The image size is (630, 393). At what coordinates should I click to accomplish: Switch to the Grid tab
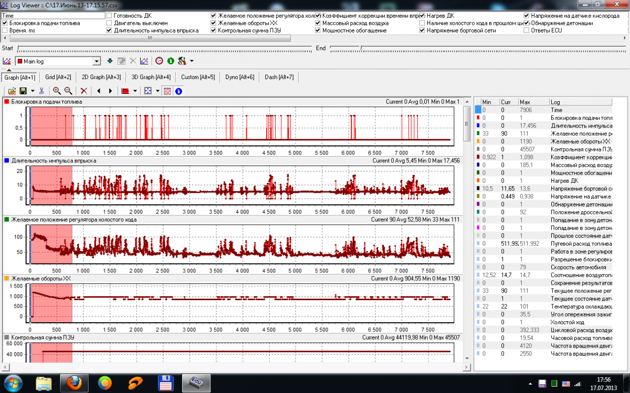click(58, 77)
